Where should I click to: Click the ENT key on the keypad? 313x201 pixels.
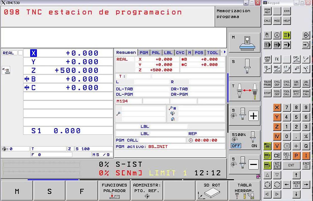click(291, 165)
